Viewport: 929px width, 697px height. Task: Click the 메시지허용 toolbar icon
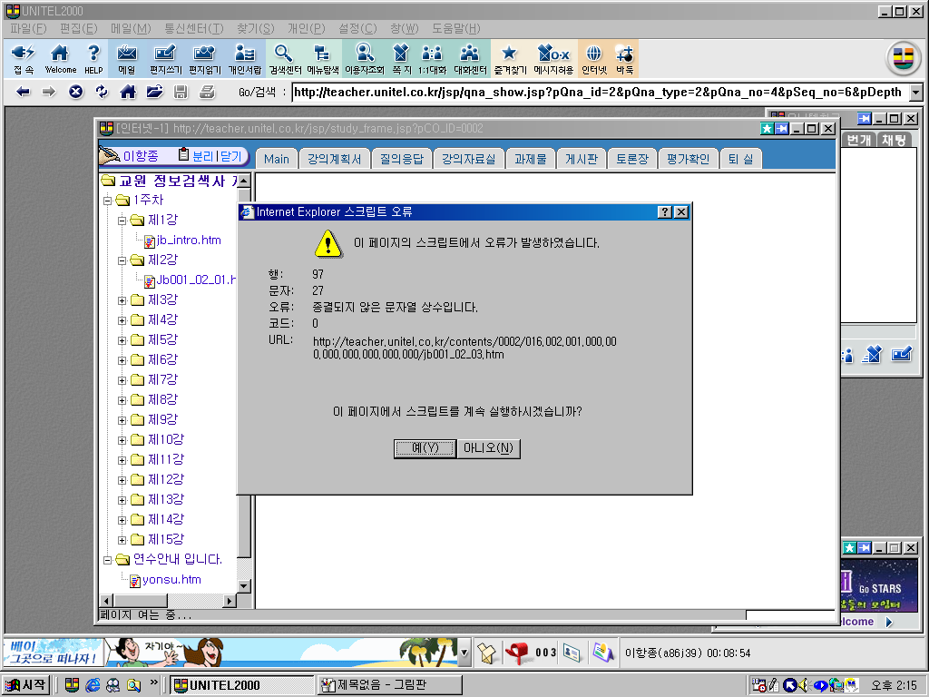[553, 59]
